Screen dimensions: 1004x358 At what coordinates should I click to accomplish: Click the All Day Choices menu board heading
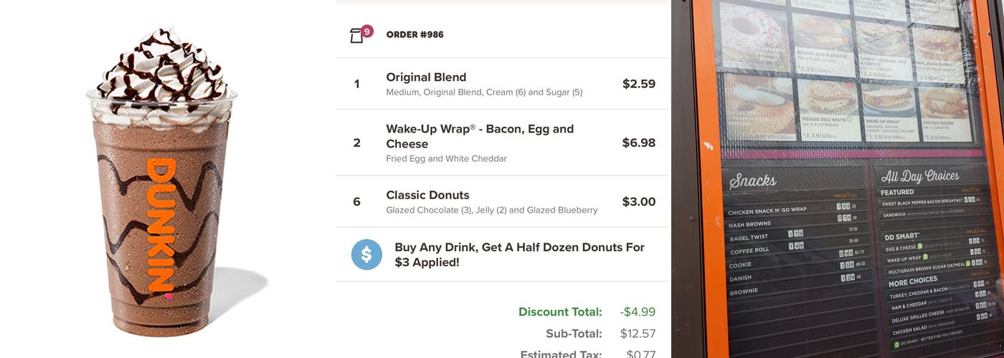pos(919,176)
